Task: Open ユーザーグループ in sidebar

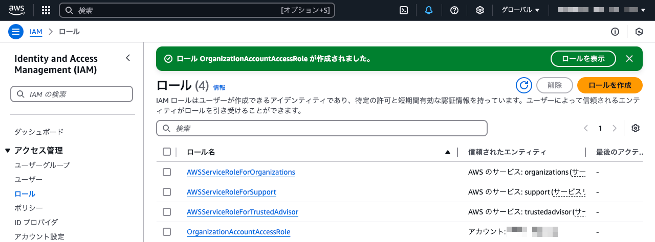Action: 42,165
